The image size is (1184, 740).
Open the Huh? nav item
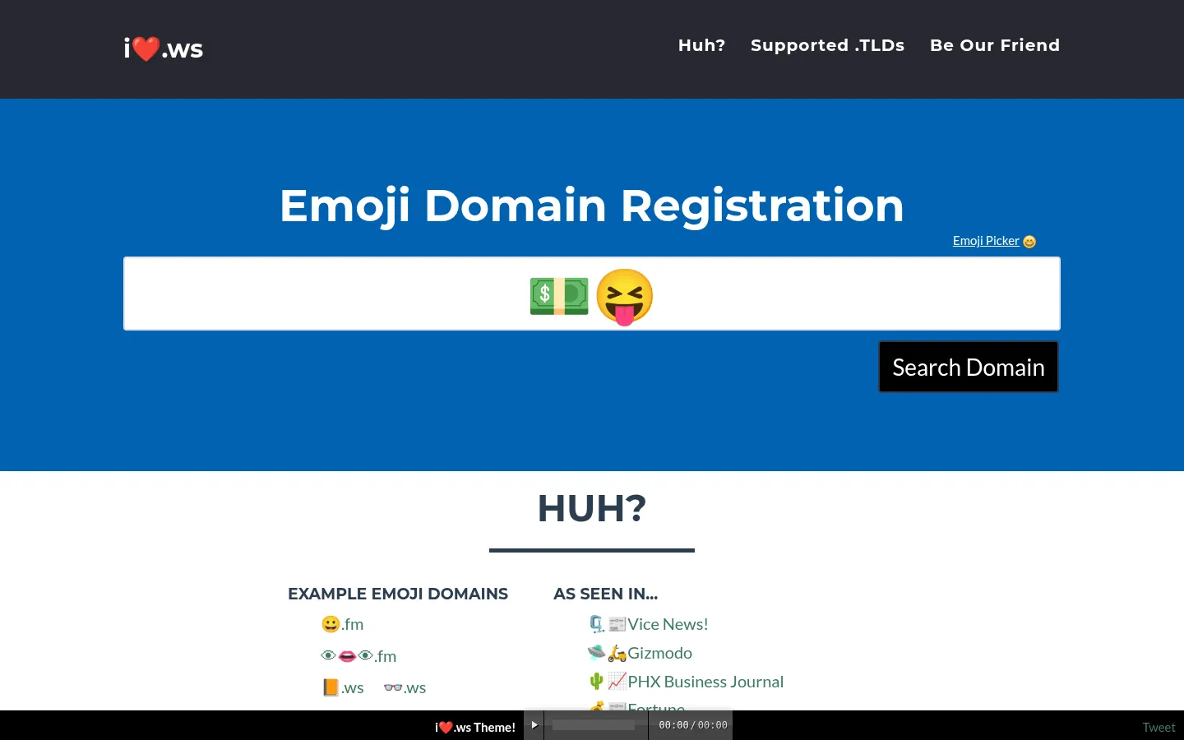701,45
